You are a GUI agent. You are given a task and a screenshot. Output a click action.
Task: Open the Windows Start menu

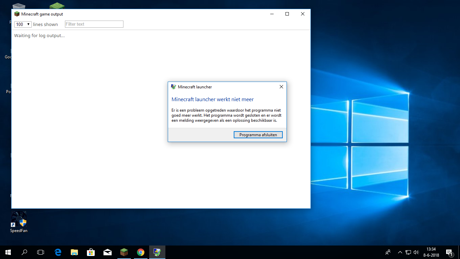tap(8, 252)
